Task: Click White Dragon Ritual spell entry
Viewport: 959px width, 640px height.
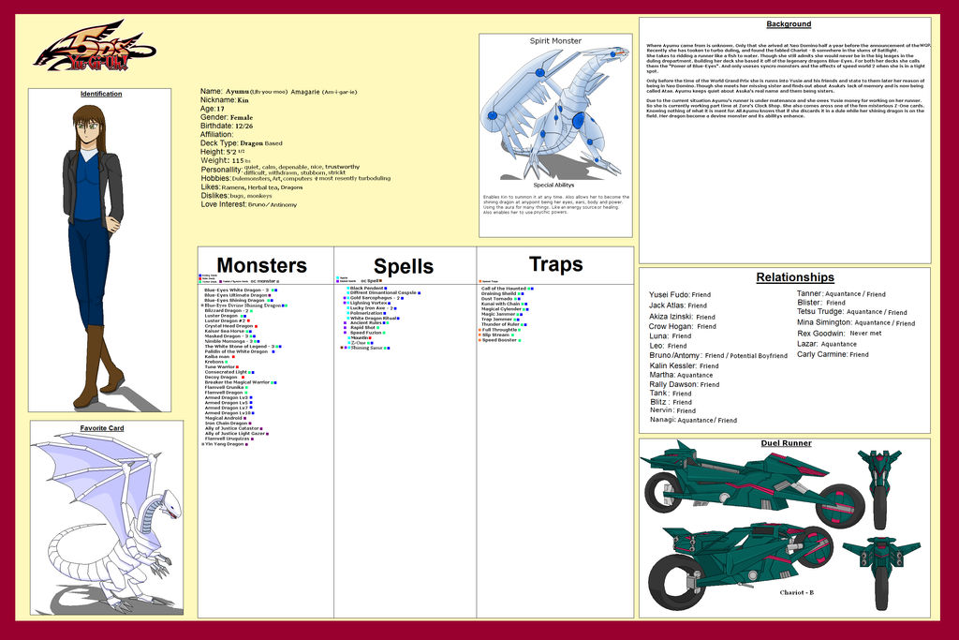Action: click(x=373, y=319)
